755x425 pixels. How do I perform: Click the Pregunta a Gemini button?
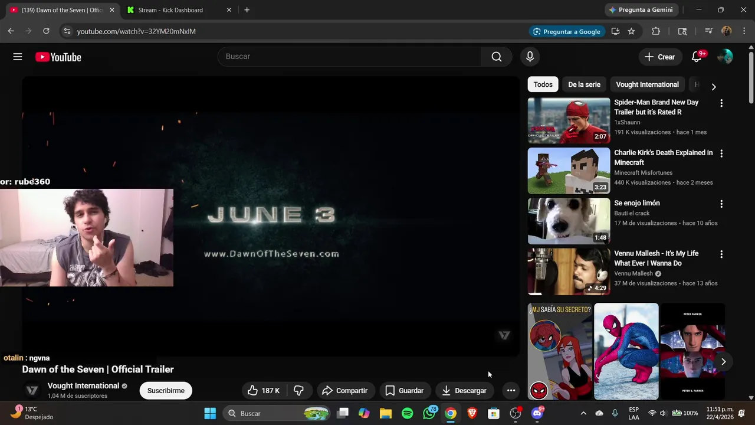click(640, 10)
